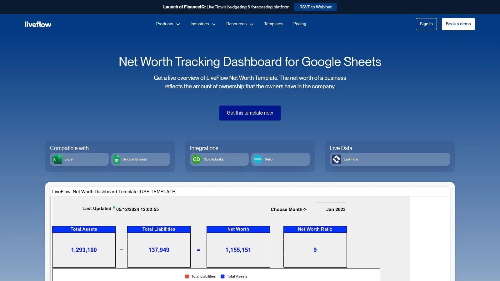The width and height of the screenshot is (500, 281).
Task: Expand the Products dropdown menu
Action: point(168,24)
